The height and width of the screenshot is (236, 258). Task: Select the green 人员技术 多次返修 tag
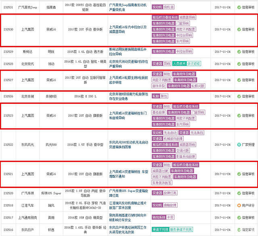[x=186, y=63]
